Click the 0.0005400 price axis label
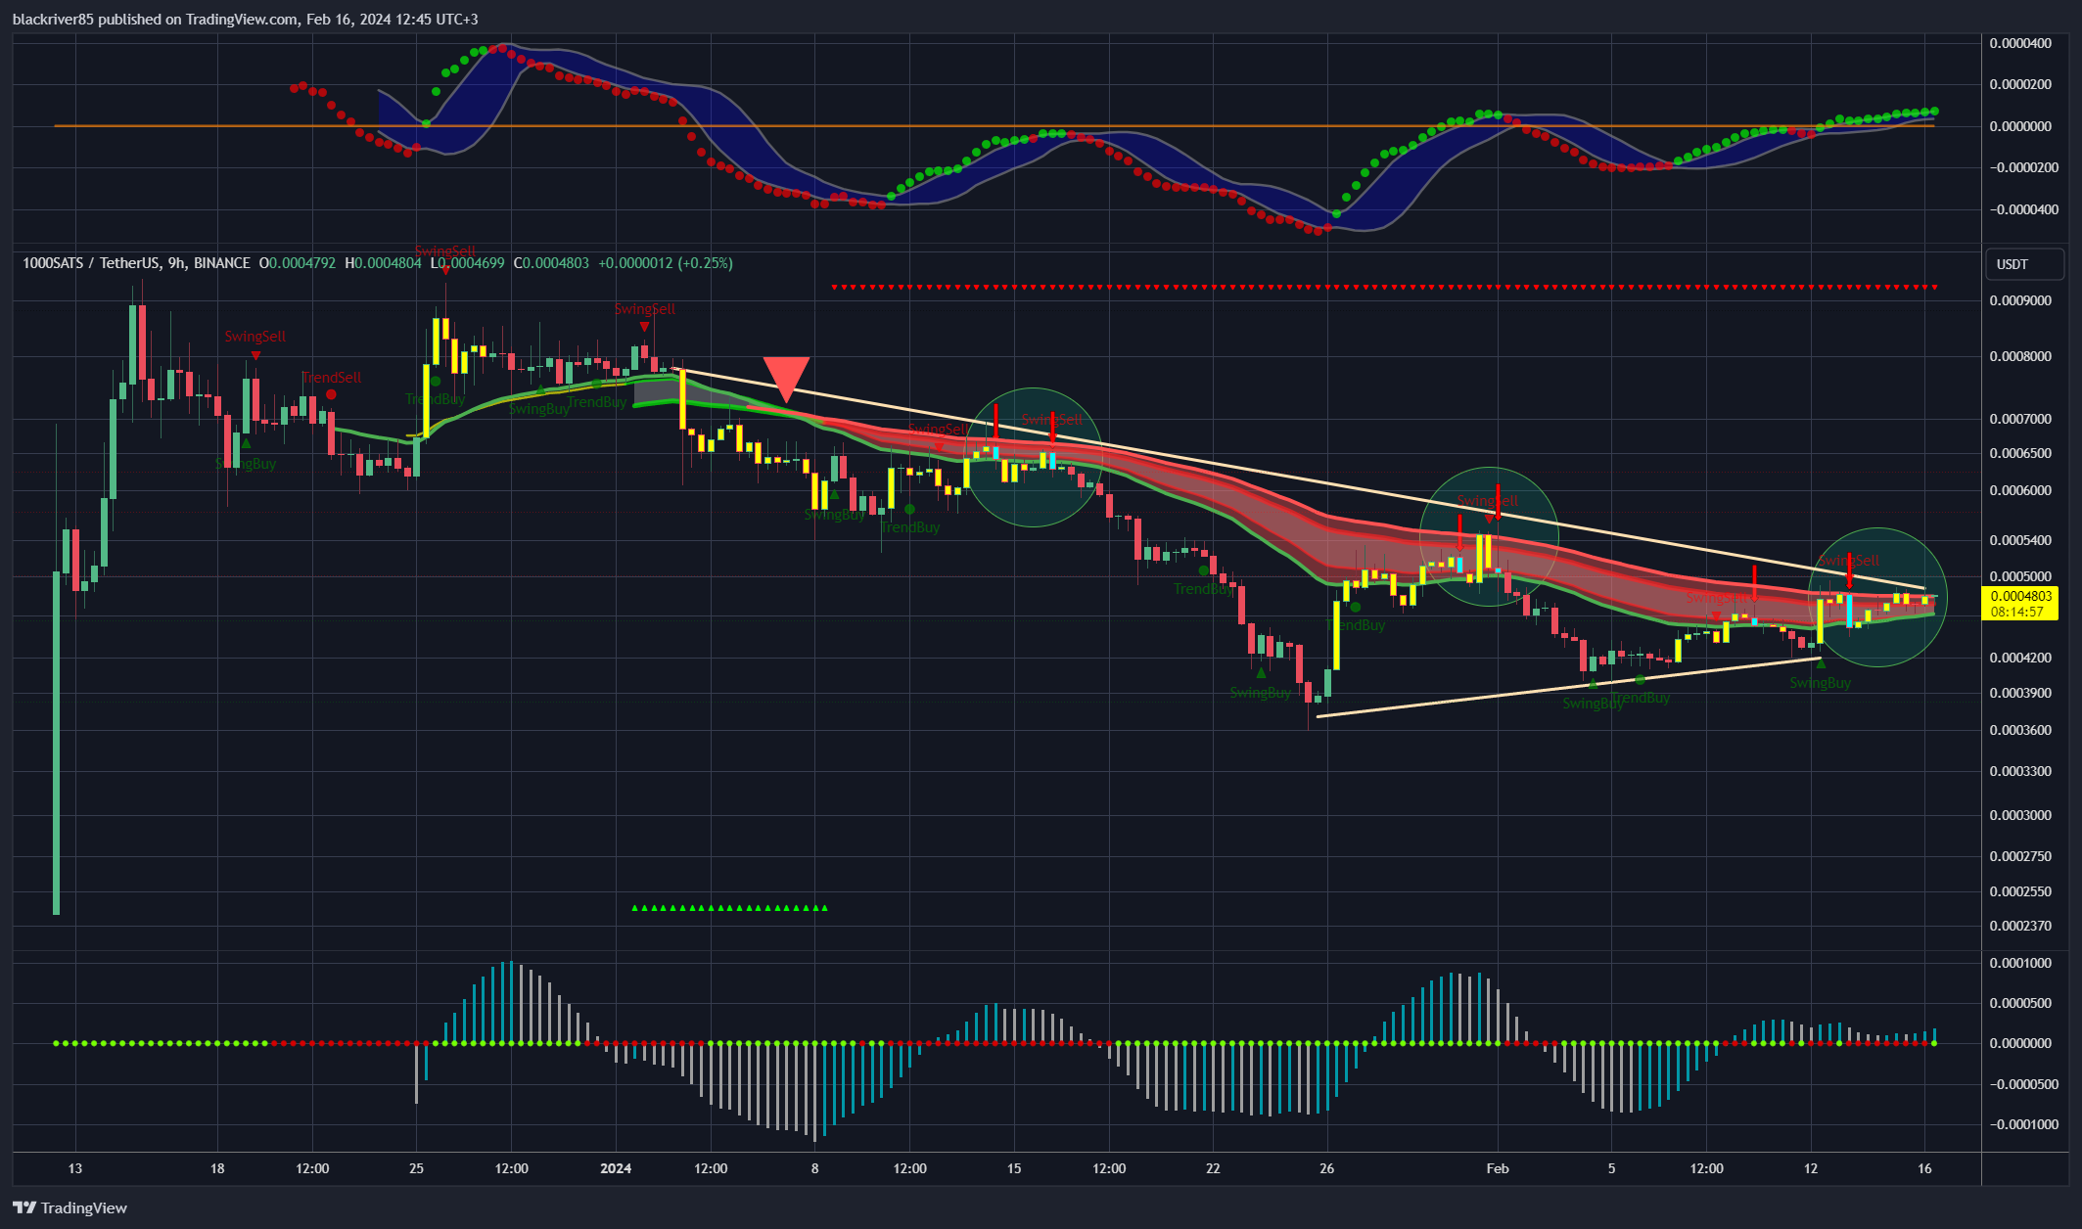 (x=2020, y=540)
